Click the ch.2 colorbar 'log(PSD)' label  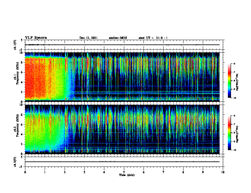(237, 134)
